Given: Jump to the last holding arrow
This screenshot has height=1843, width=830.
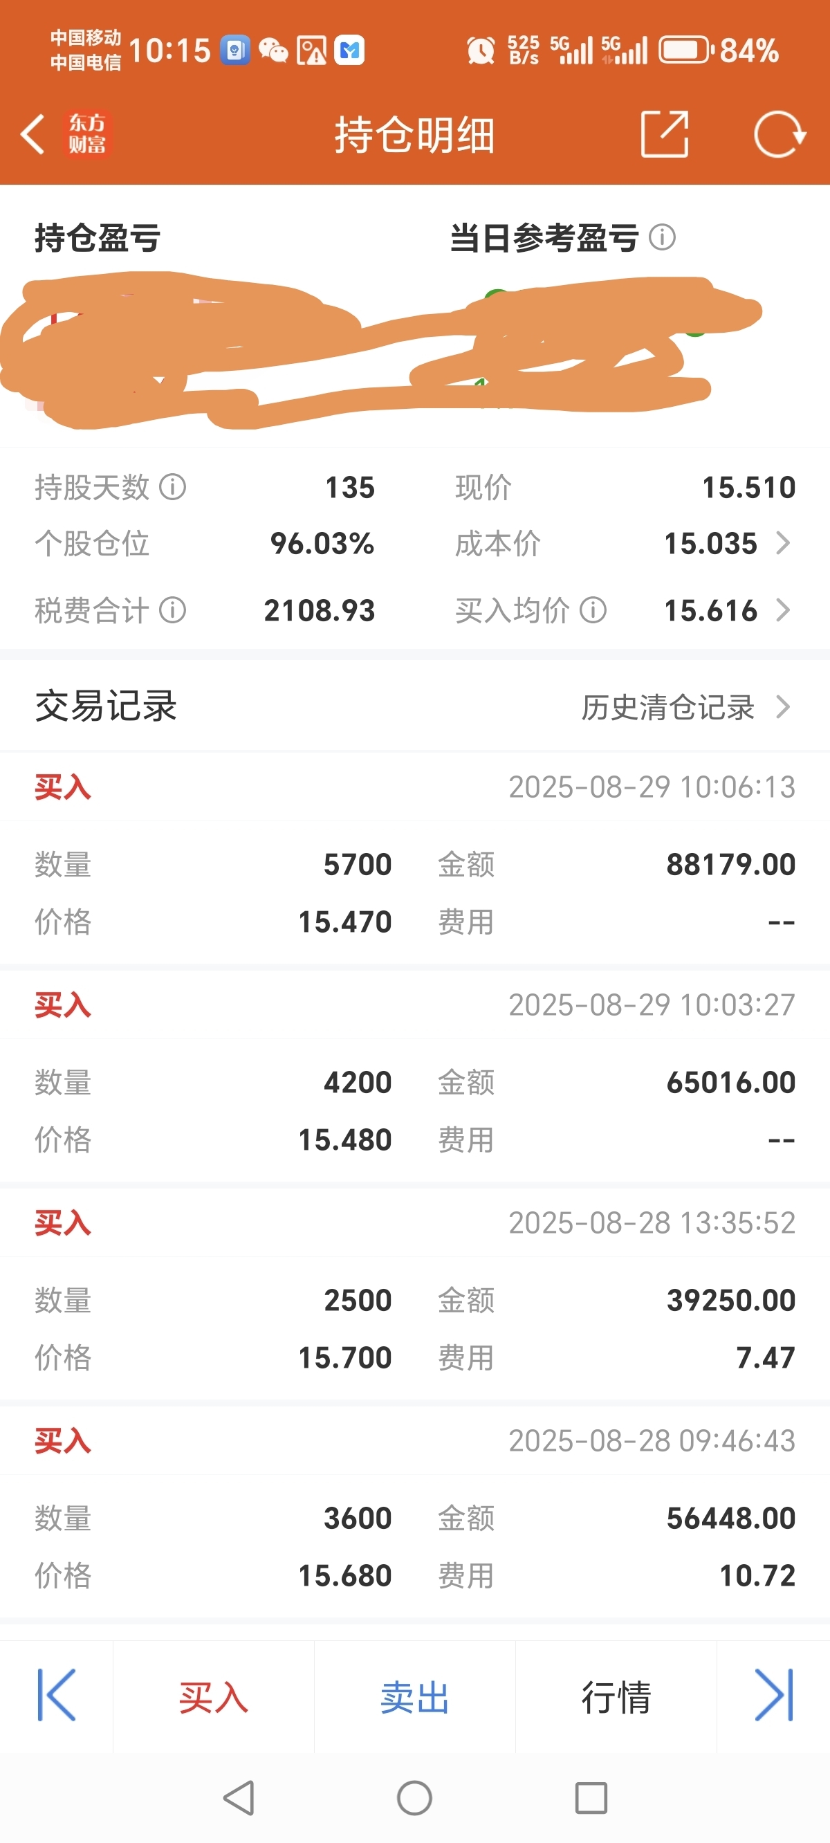Looking at the screenshot, I should point(774,1695).
